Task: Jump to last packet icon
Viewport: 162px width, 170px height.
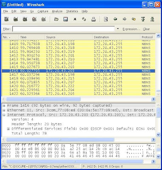Action: point(152,19)
